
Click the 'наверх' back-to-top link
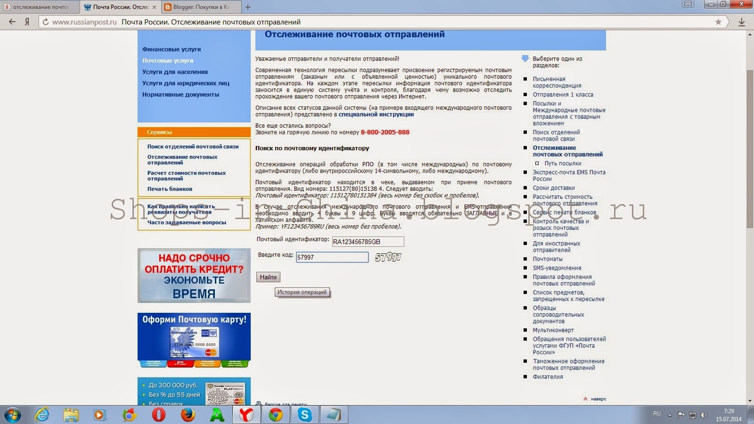598,399
